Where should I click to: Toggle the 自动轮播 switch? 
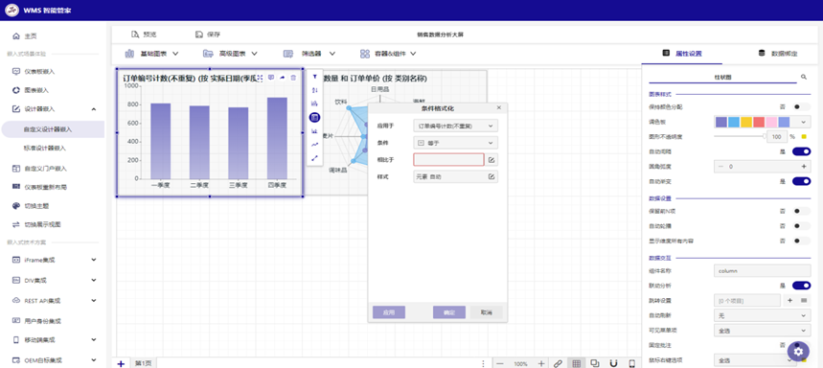tap(802, 226)
